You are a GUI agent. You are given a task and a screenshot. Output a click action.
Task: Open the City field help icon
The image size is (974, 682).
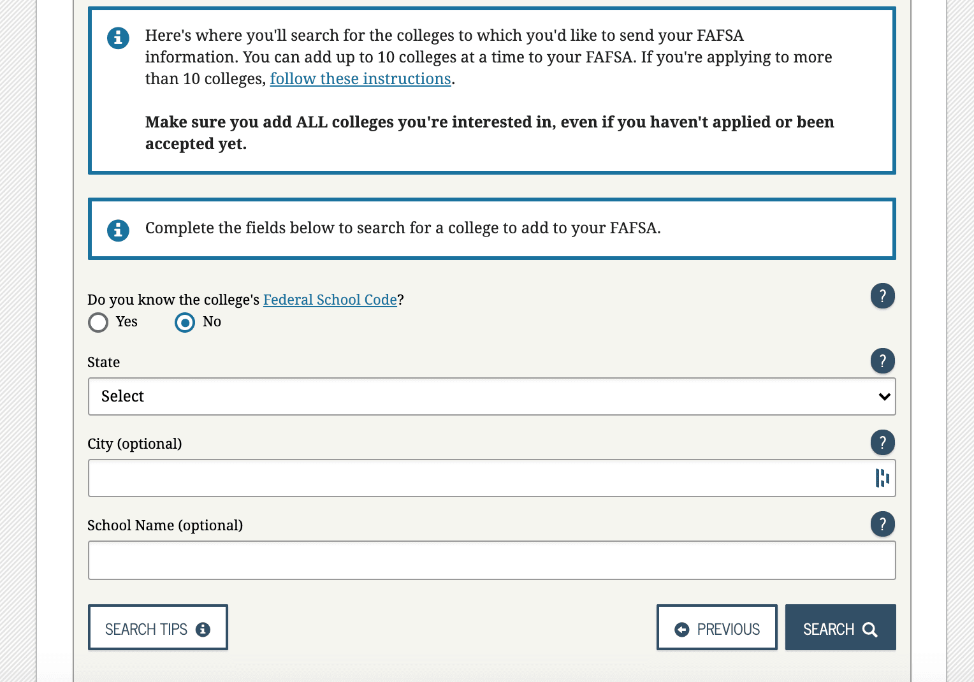pyautogui.click(x=883, y=442)
